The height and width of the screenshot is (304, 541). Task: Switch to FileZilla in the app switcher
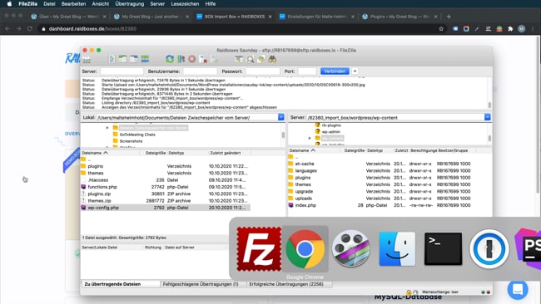259,249
